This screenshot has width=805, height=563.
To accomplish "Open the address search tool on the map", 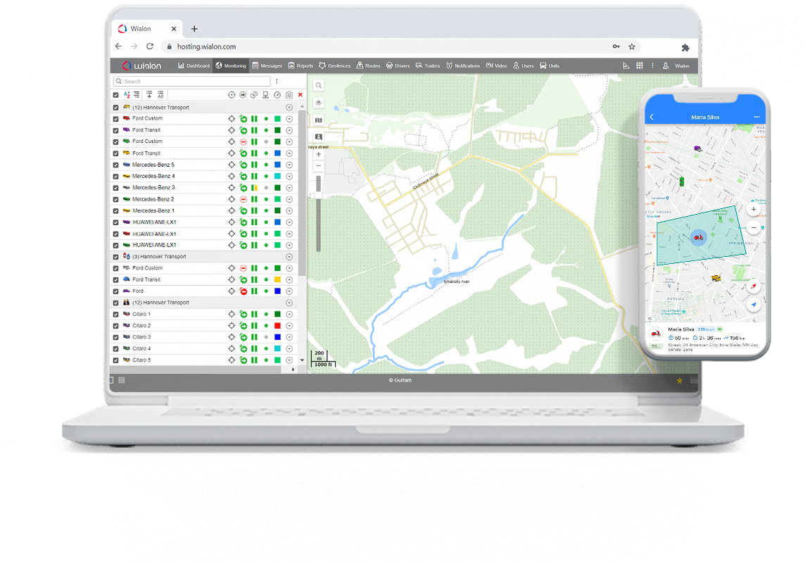I will click(317, 84).
